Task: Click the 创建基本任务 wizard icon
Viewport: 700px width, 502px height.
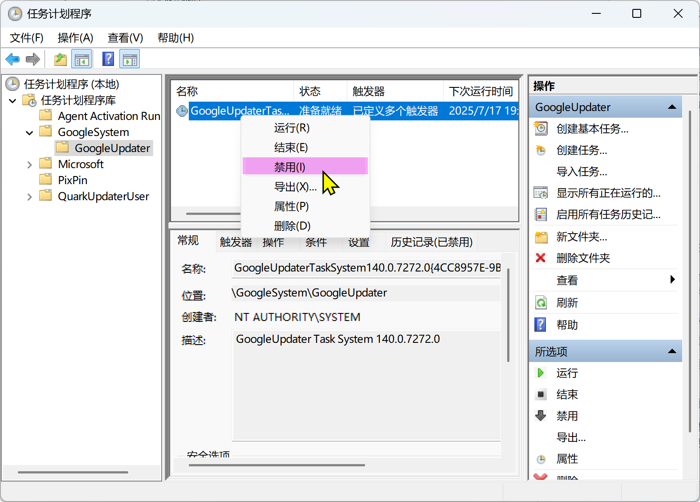Action: [541, 129]
